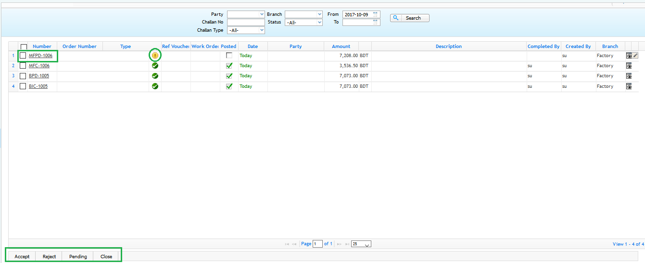Screen dimensions: 645x263
Task: Sort by the Created By column header
Action: coord(578,47)
